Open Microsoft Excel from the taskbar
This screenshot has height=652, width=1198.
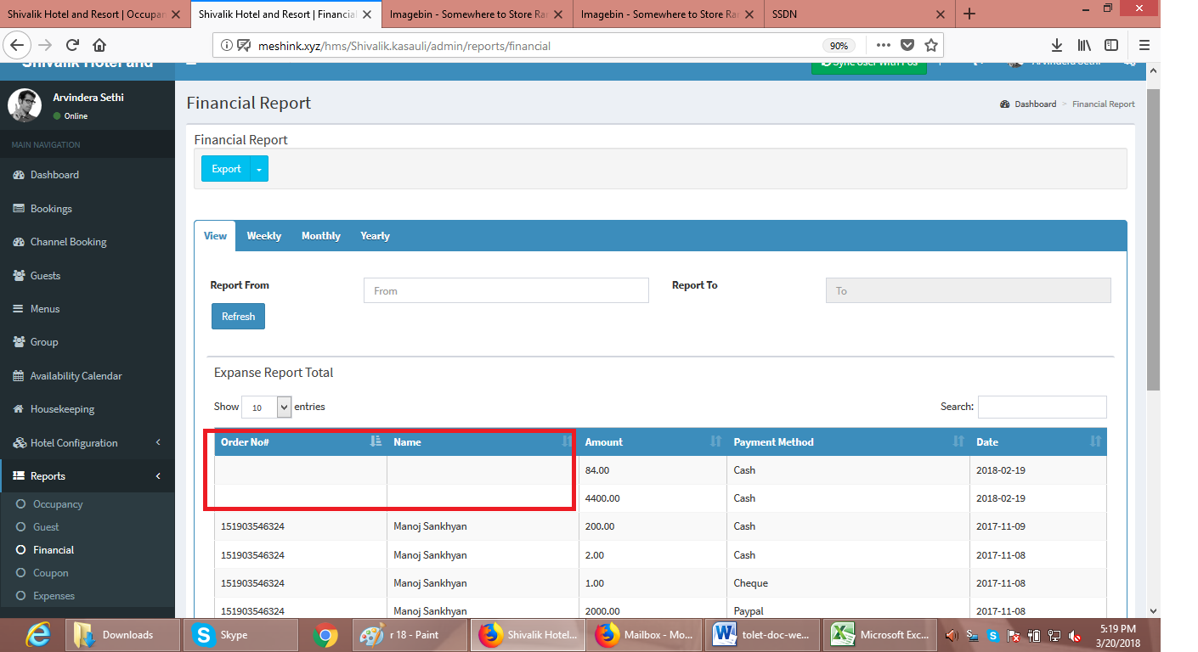pyautogui.click(x=881, y=635)
